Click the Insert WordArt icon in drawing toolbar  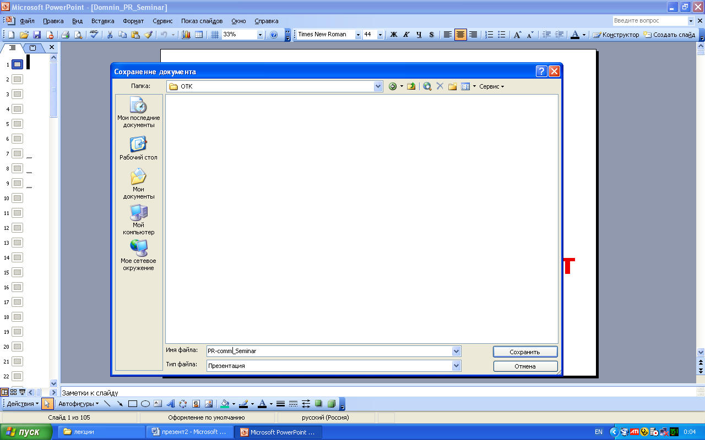[x=171, y=404]
